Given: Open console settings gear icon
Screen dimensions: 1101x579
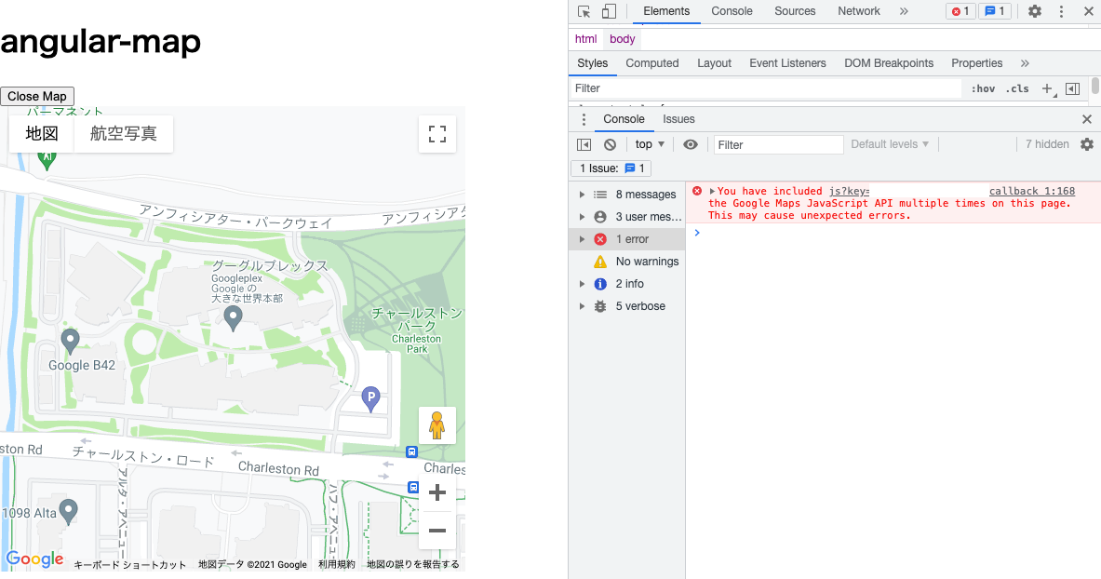Looking at the screenshot, I should pos(1087,144).
